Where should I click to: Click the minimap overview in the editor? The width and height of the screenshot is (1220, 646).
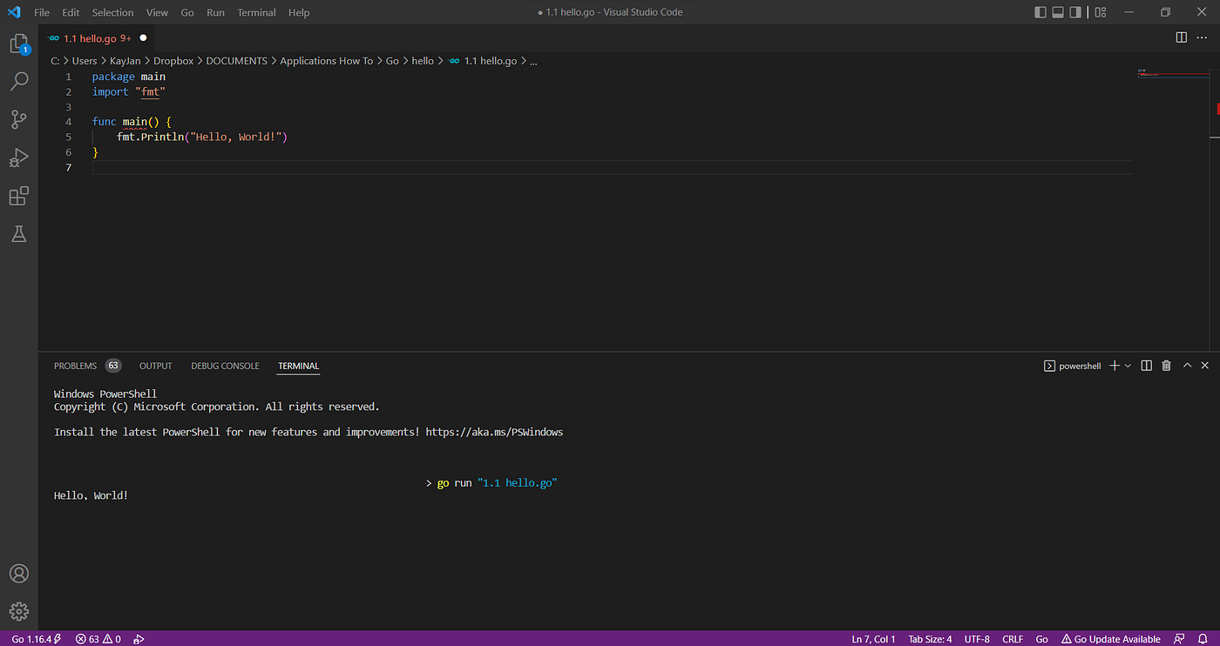point(1172,73)
